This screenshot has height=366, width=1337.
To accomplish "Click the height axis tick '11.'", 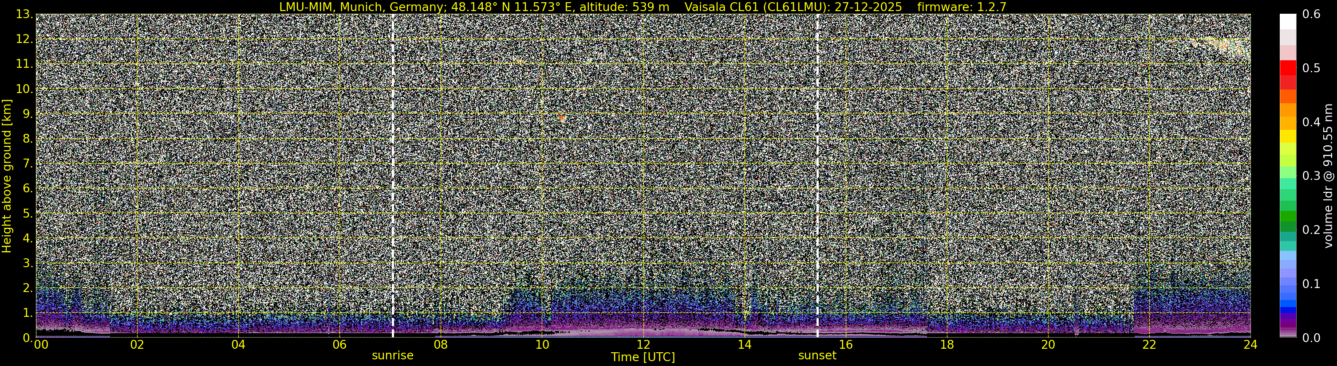I will pos(24,64).
